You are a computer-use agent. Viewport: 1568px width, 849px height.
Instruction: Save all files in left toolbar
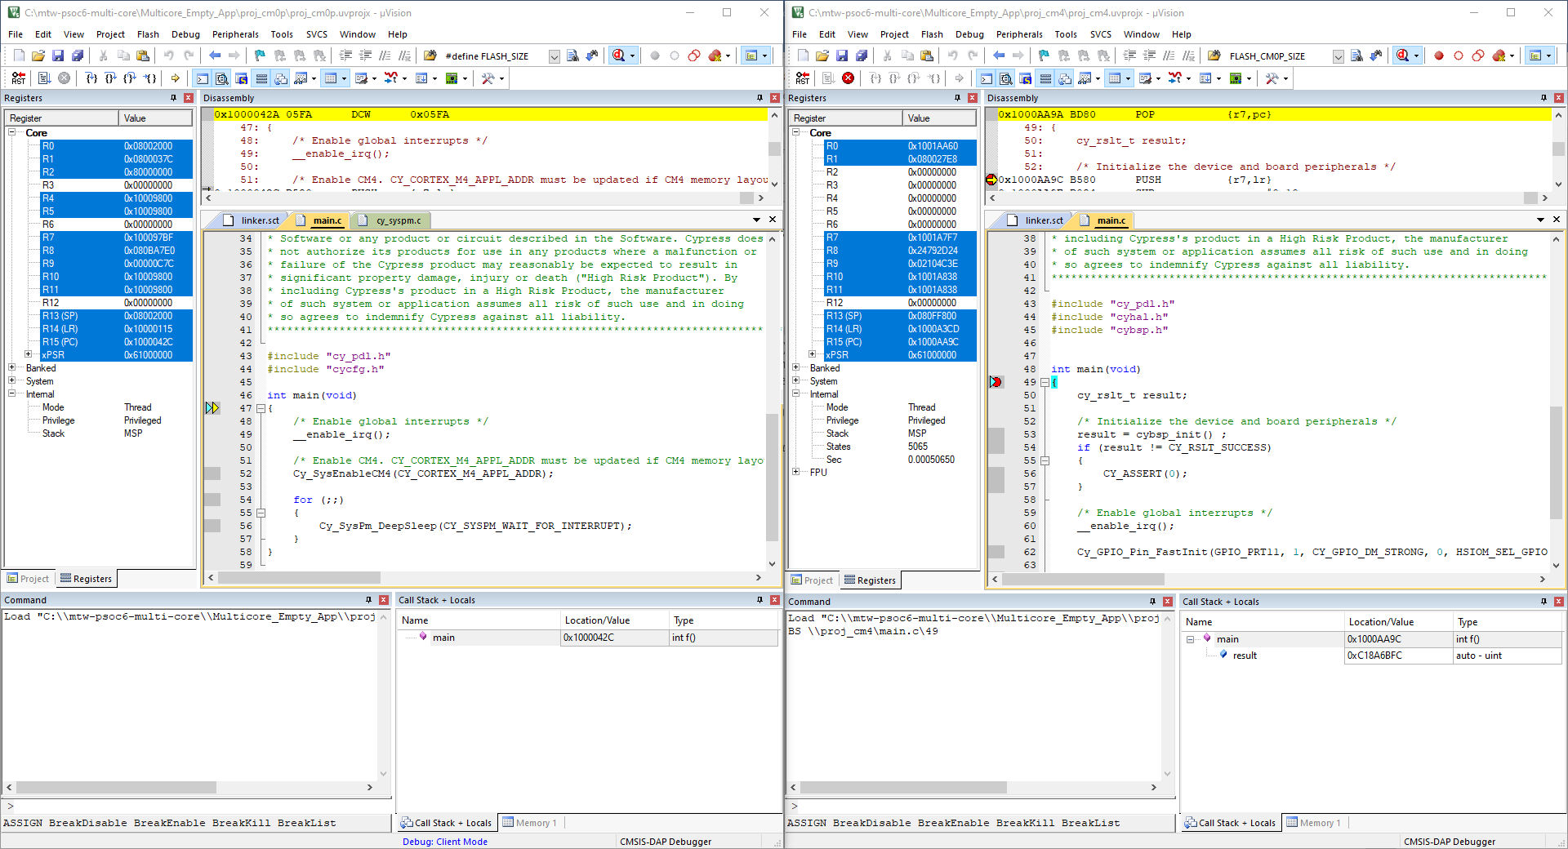click(x=78, y=56)
